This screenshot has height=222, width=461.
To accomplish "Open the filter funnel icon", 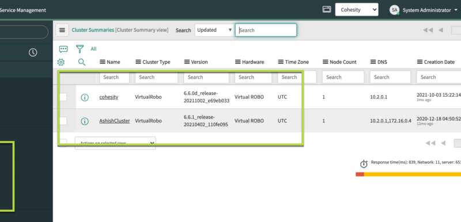I will click(80, 49).
